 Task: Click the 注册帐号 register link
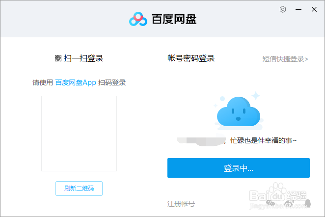pos(181,204)
